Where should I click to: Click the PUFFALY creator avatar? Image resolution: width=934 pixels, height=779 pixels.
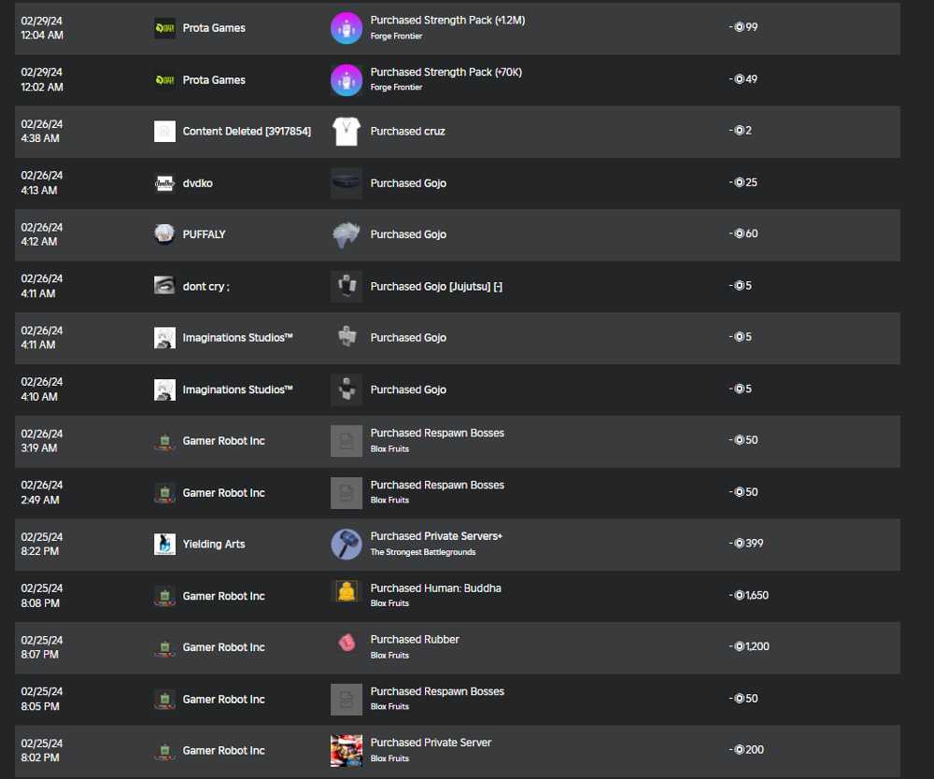point(164,234)
